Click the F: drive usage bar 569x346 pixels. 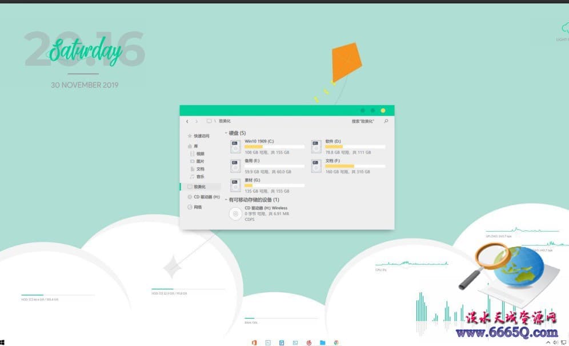point(355,166)
